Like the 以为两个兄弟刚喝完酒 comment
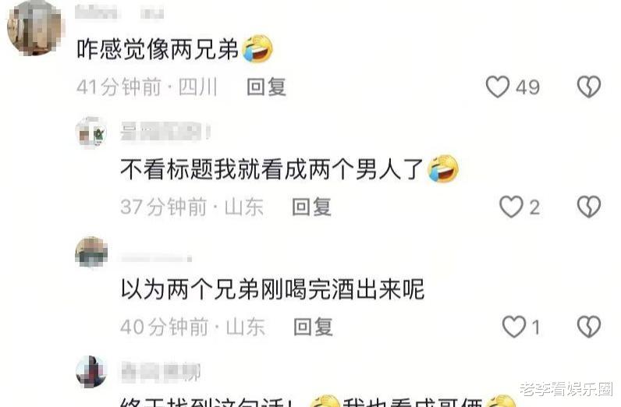 coord(513,327)
